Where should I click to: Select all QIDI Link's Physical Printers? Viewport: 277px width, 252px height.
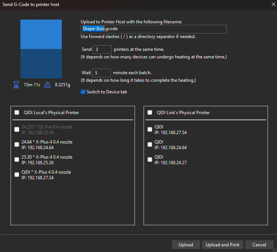(150, 112)
